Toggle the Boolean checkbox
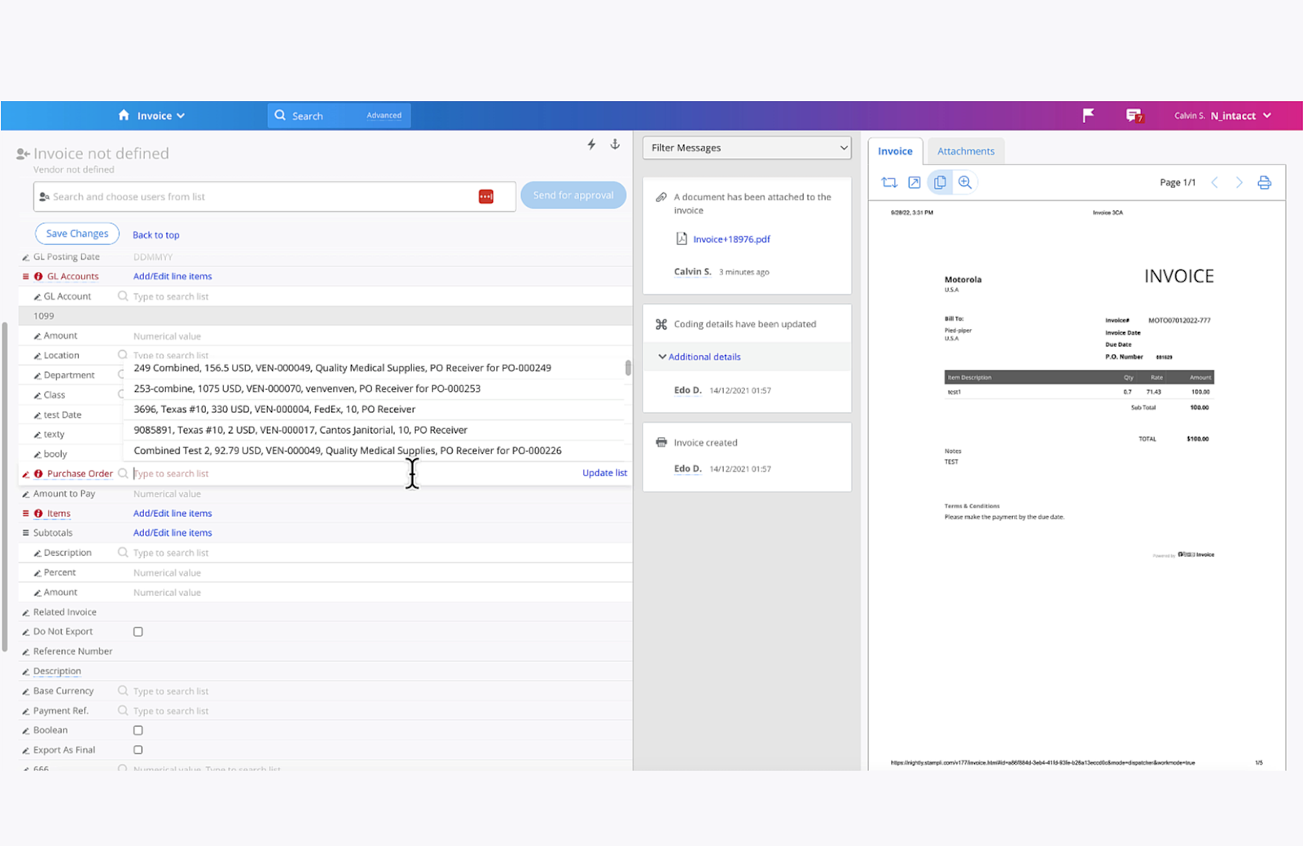Viewport: 1303px width, 846px height. (x=138, y=730)
